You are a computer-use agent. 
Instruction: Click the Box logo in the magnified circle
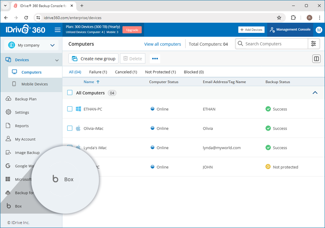pos(55,179)
